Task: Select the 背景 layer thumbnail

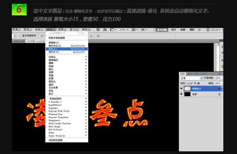Action: [187, 94]
